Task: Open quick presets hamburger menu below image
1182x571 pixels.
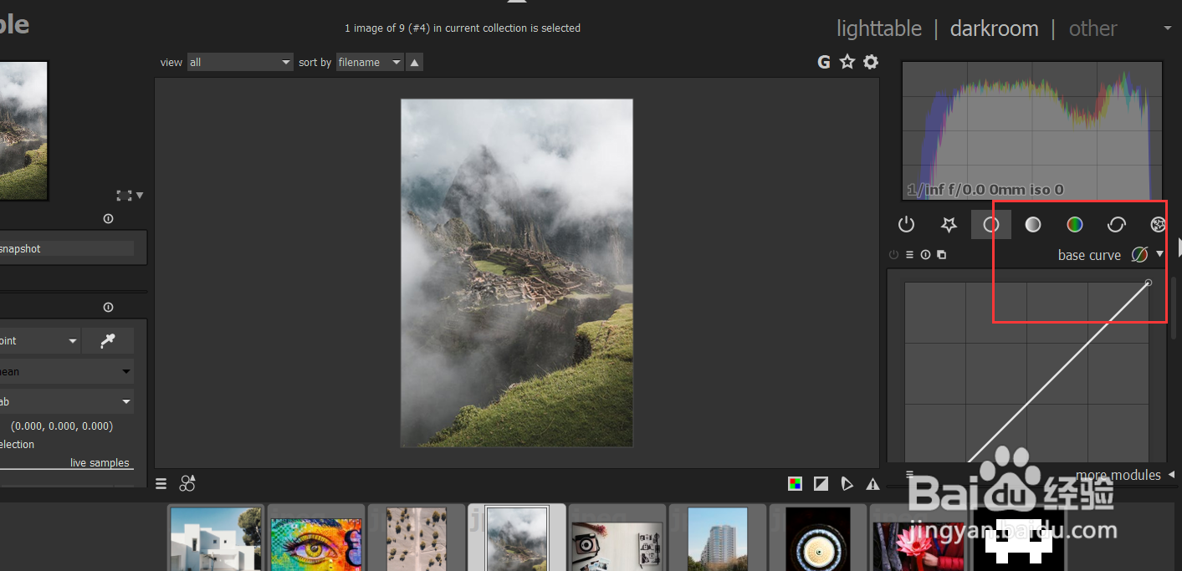Action: (161, 483)
